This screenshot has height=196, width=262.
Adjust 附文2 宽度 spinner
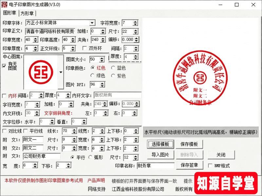[x=102, y=148]
